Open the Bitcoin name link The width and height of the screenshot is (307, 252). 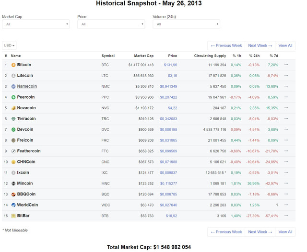pos(24,65)
